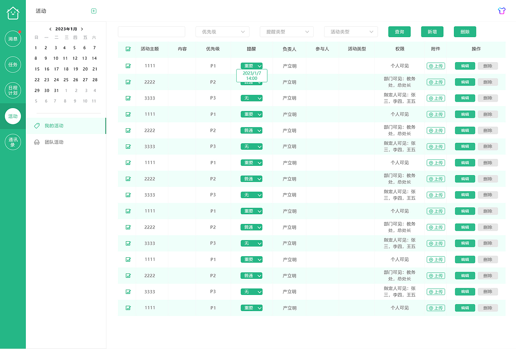
Task: Open the 活动类型 filter dropdown
Action: click(351, 32)
